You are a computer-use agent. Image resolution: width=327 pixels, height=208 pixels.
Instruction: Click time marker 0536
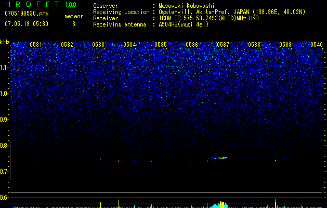tap(192, 44)
